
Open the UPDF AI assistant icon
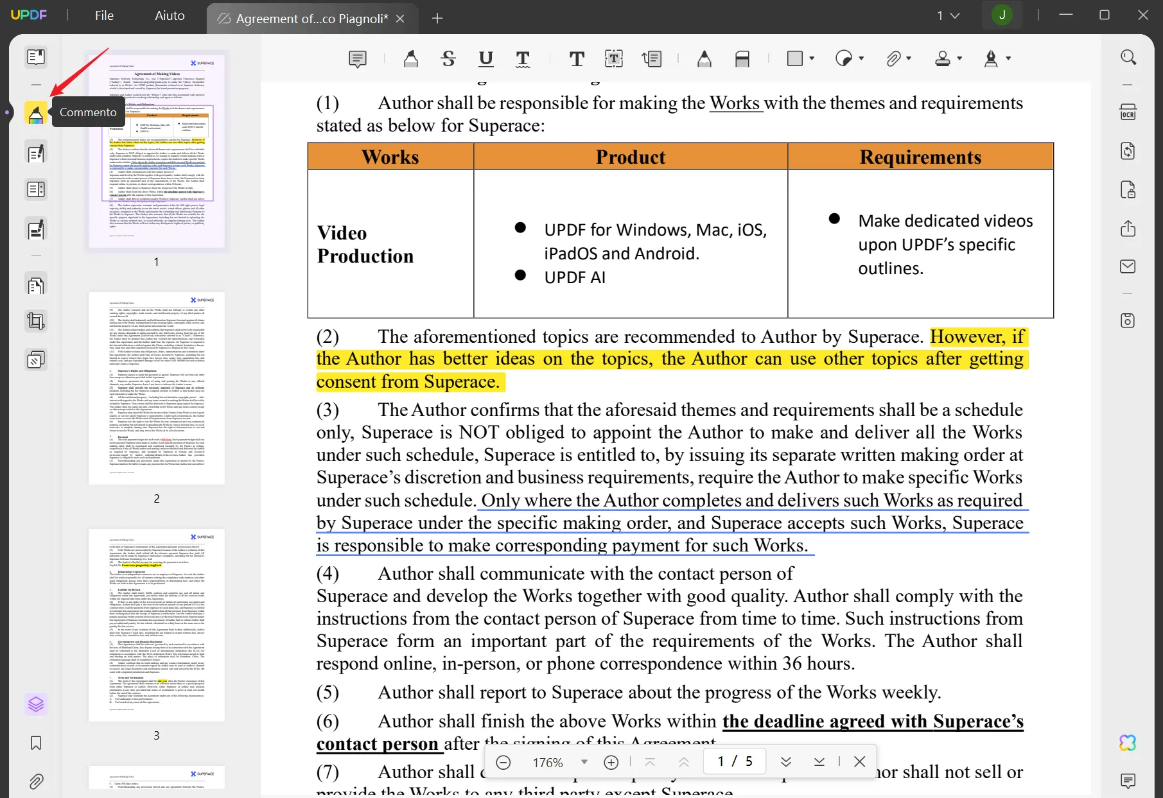click(1128, 743)
